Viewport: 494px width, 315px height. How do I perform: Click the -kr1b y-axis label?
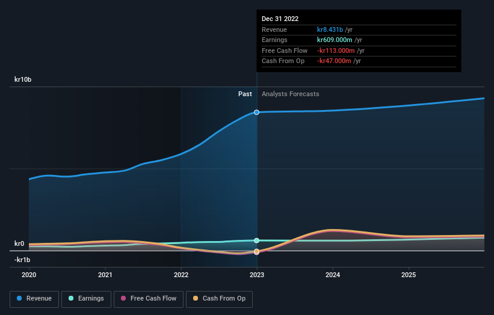pyautogui.click(x=22, y=260)
